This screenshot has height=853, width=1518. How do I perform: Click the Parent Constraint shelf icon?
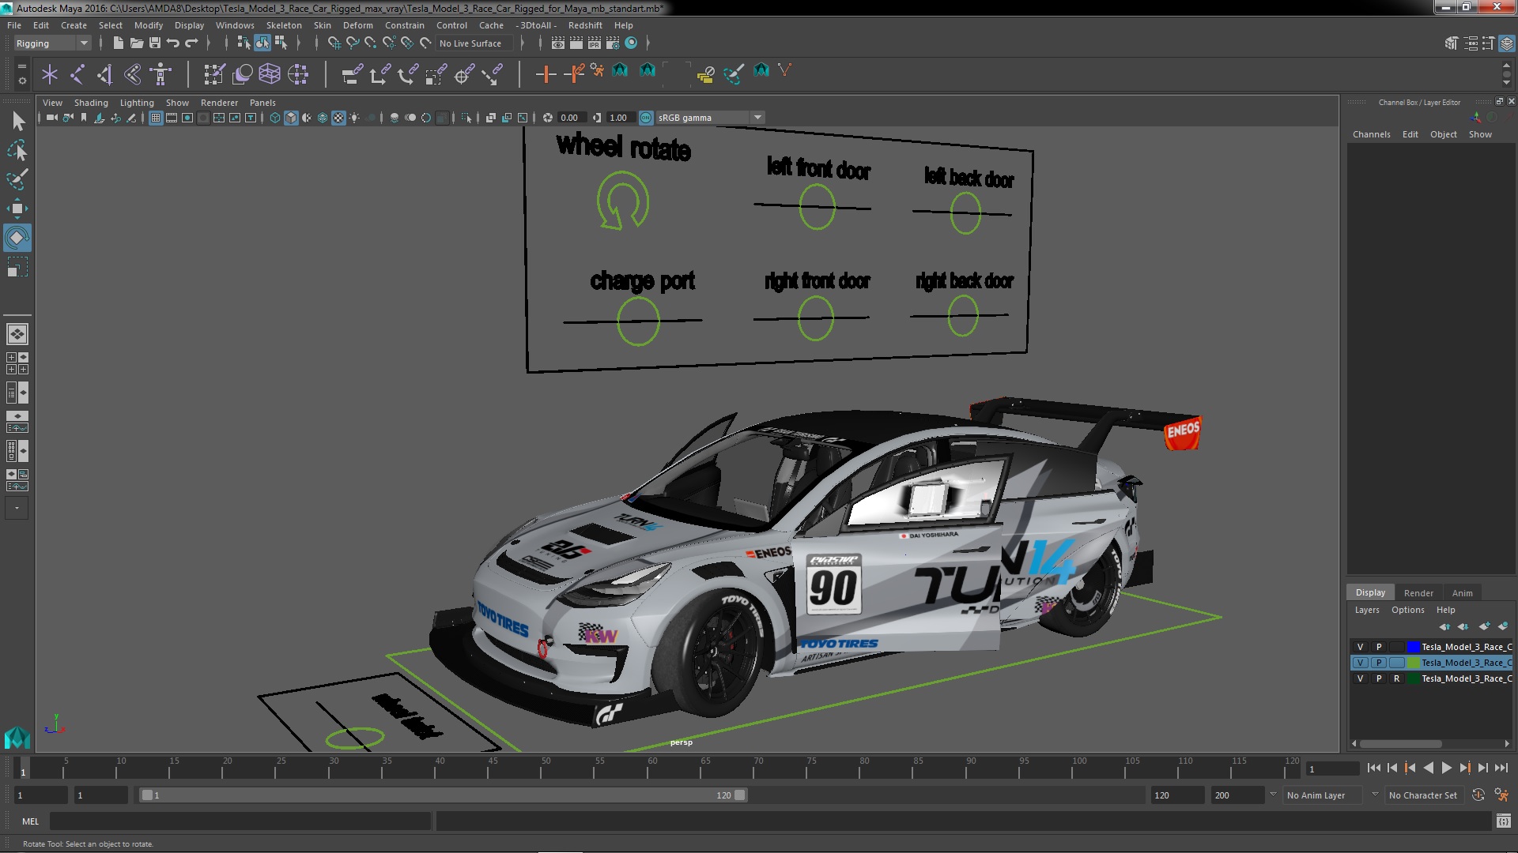352,74
